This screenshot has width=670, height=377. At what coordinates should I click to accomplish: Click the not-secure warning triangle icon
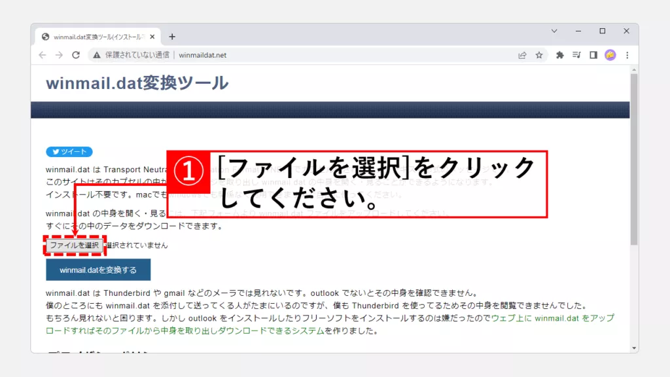coord(97,55)
